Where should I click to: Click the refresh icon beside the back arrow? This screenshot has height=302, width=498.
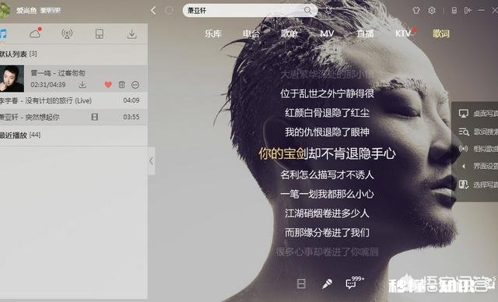click(170, 10)
